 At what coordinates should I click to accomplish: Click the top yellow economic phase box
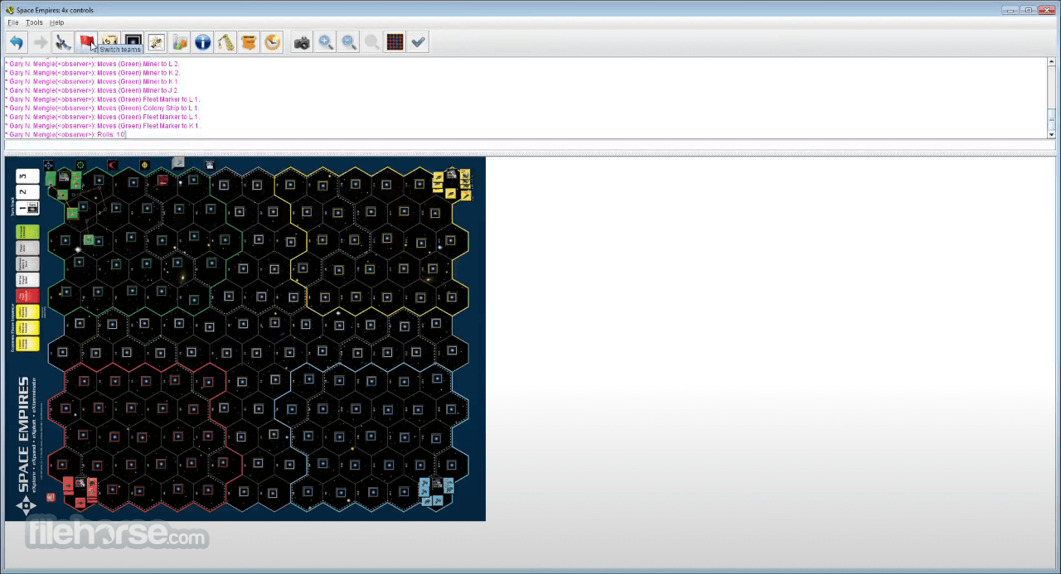tap(27, 312)
